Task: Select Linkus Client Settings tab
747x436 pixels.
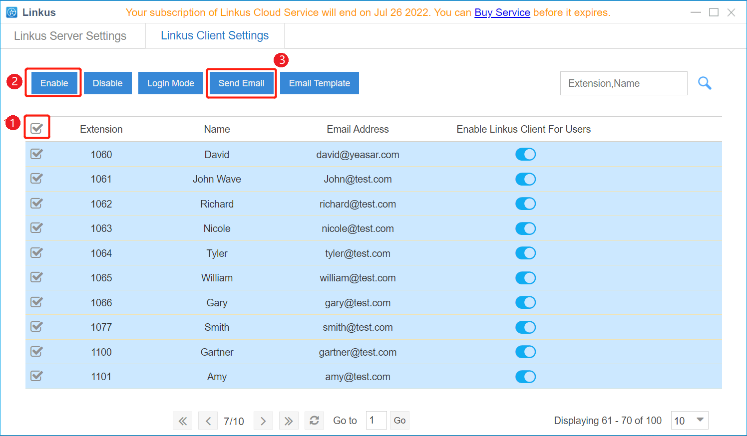Action: tap(215, 35)
